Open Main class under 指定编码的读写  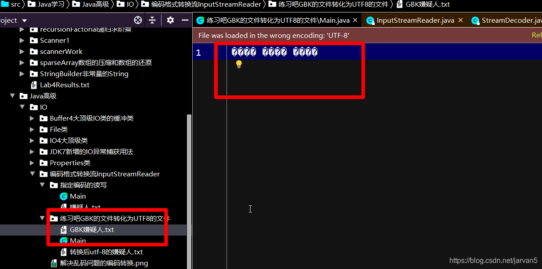click(78, 196)
